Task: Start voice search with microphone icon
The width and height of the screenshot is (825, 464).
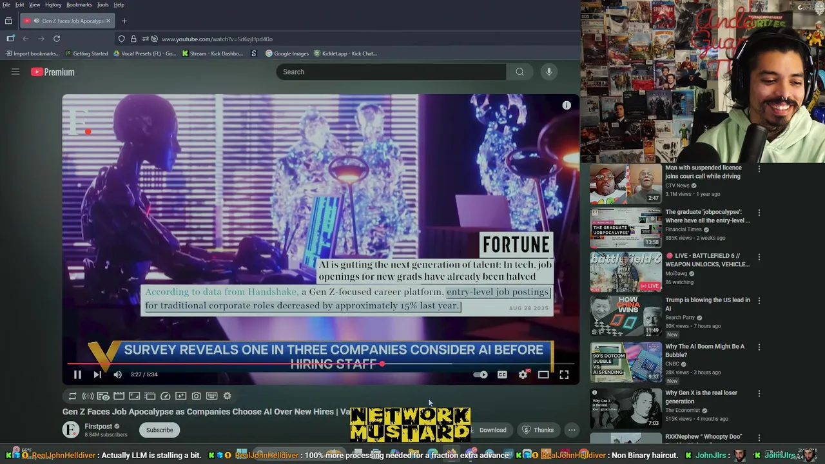Action: (x=549, y=72)
